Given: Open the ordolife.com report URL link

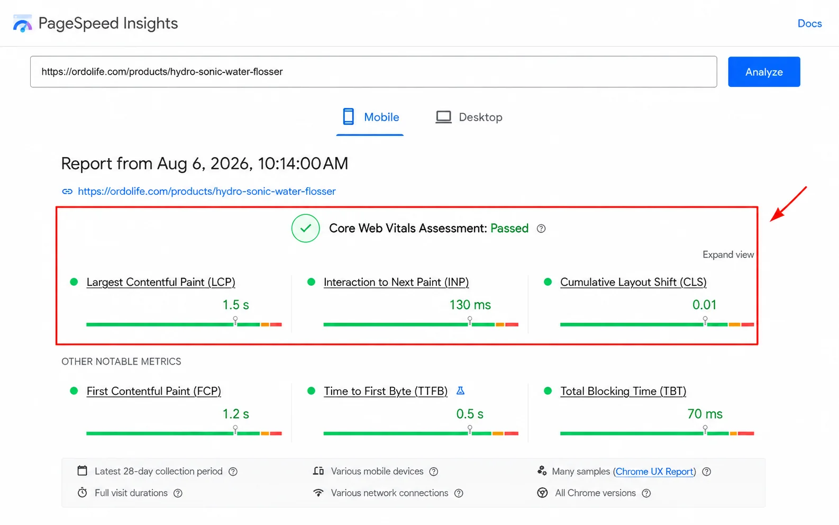Looking at the screenshot, I should (x=207, y=191).
